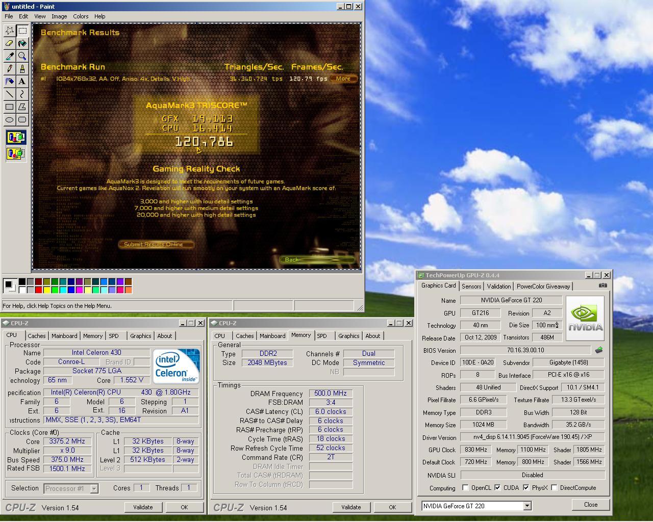This screenshot has width=653, height=522.
Task: Open the Help menu in Paint
Action: pyautogui.click(x=100, y=16)
